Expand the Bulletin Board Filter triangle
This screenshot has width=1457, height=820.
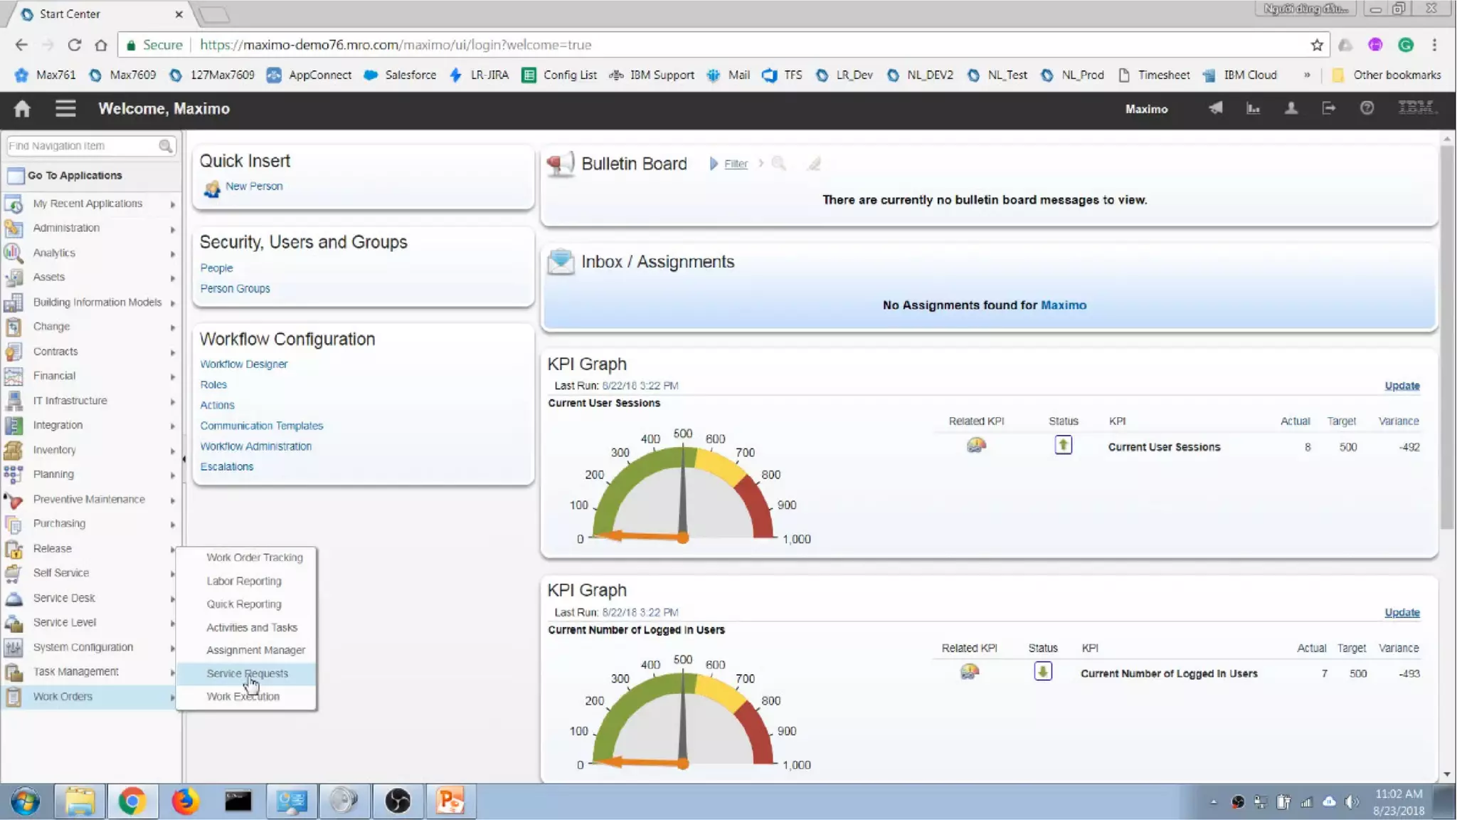pyautogui.click(x=714, y=164)
